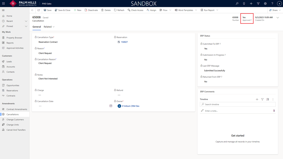Click PHD Sales app name
Screen dimensions: 283x159
(x=46, y=4)
